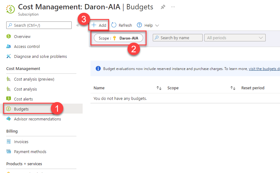
Task: Open the Help dropdown
Action: point(148,25)
